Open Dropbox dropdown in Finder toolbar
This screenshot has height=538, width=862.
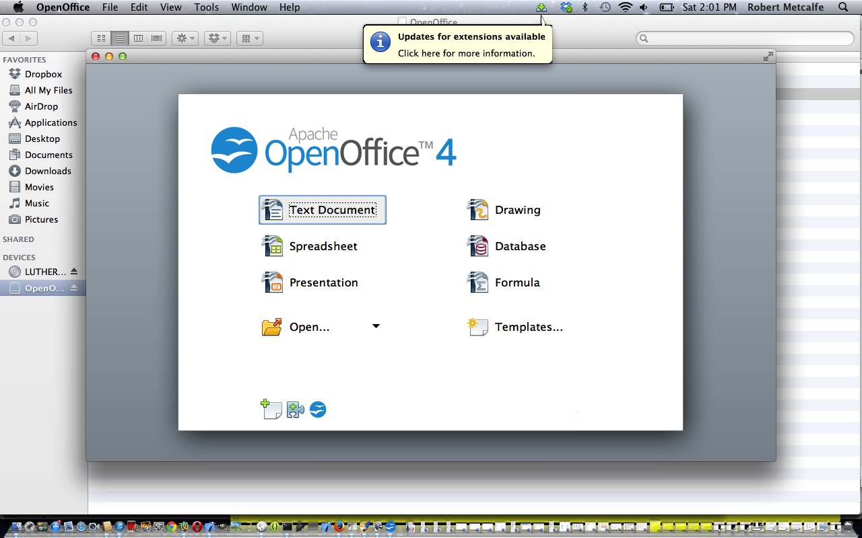[218, 38]
